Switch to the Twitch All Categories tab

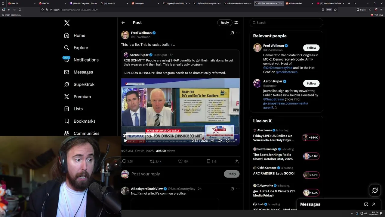click(x=84, y=3)
